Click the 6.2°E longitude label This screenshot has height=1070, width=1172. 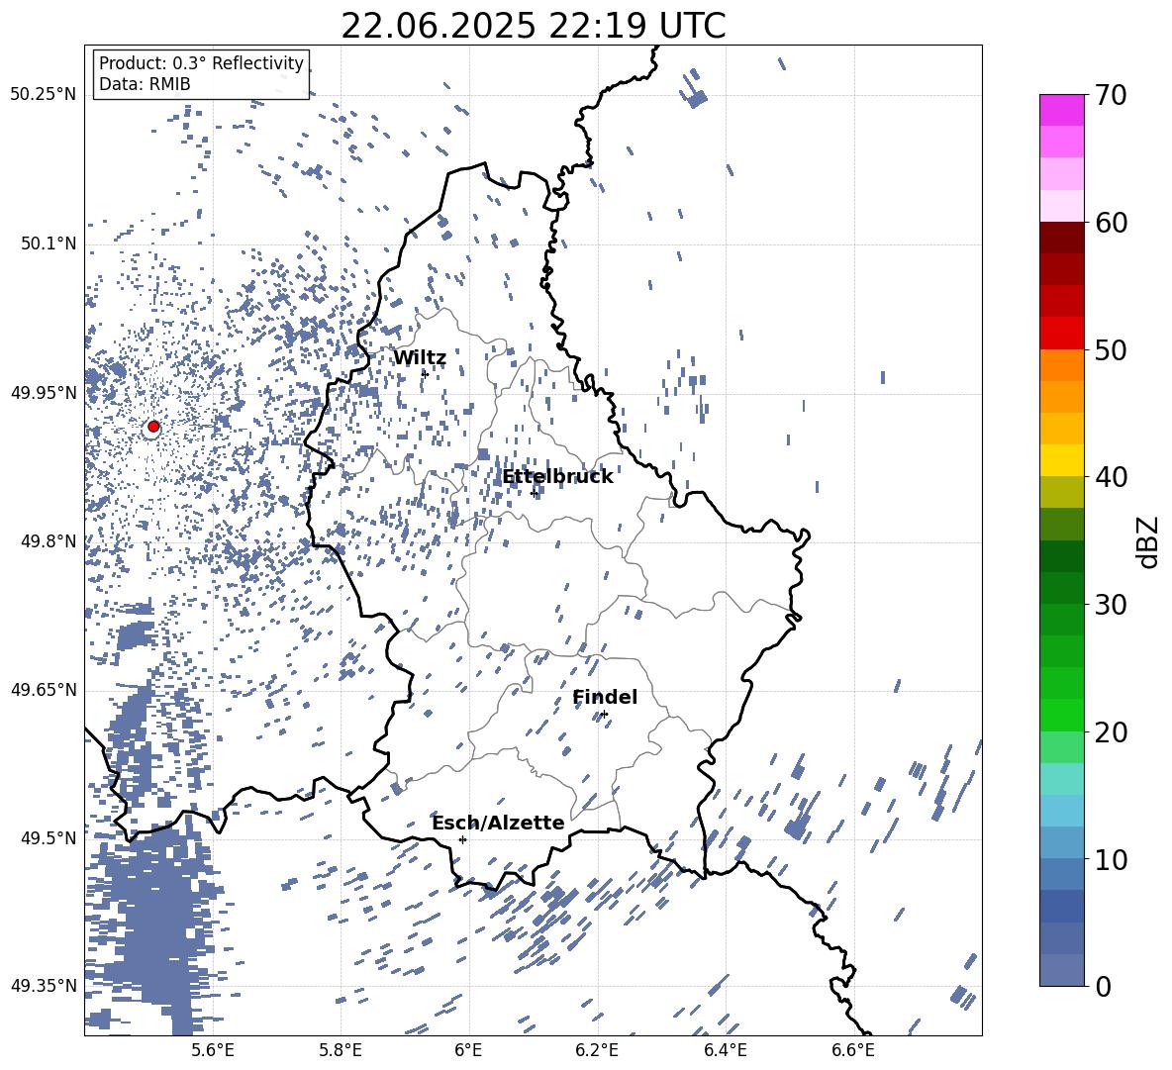pyautogui.click(x=597, y=1050)
